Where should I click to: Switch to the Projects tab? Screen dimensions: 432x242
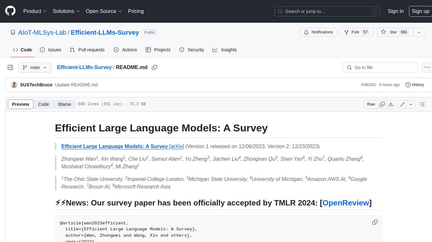pyautogui.click(x=158, y=50)
